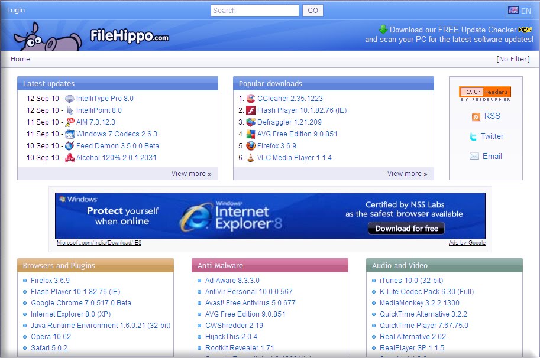Click the Flash Player icon in Popular downloads
The height and width of the screenshot is (358, 540).
tap(251, 110)
